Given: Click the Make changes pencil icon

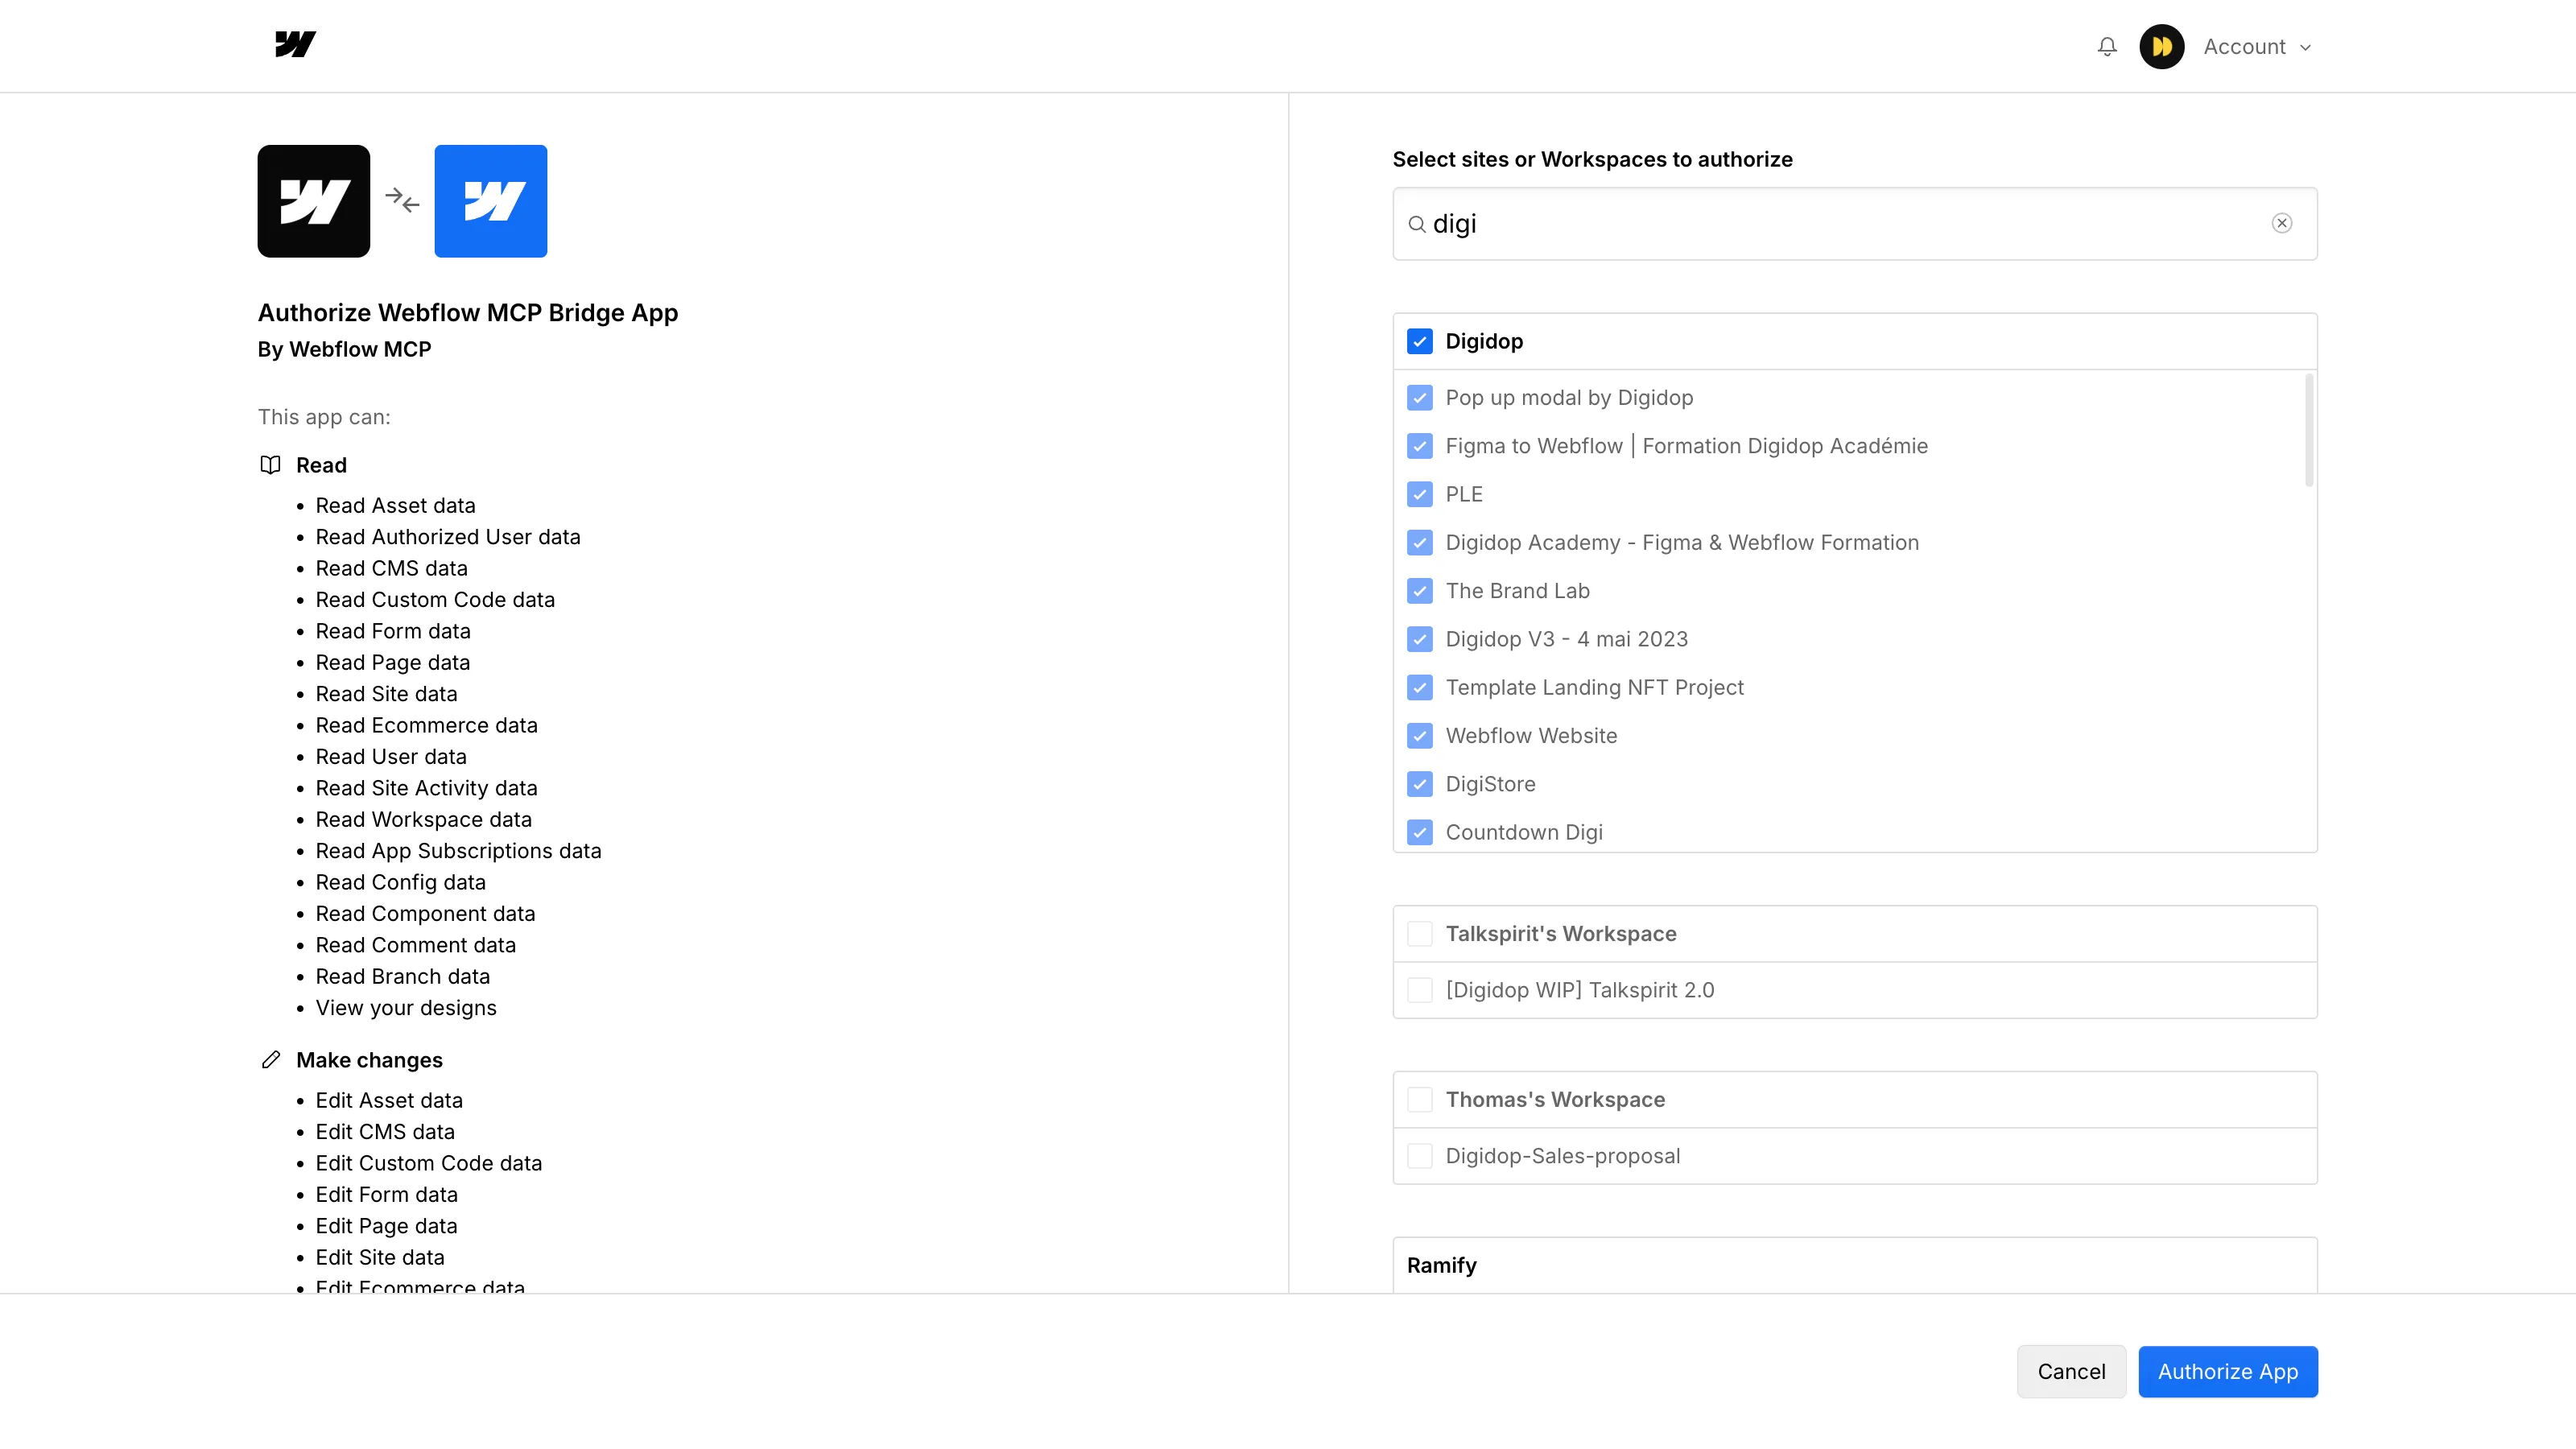Looking at the screenshot, I should click(270, 1060).
